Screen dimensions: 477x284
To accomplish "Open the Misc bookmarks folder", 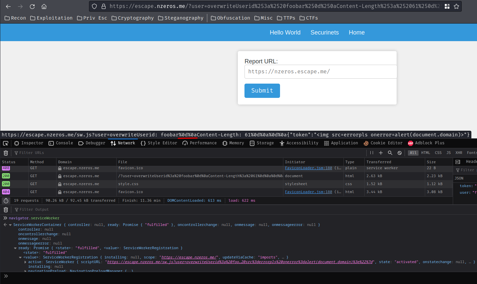I will tap(263, 18).
